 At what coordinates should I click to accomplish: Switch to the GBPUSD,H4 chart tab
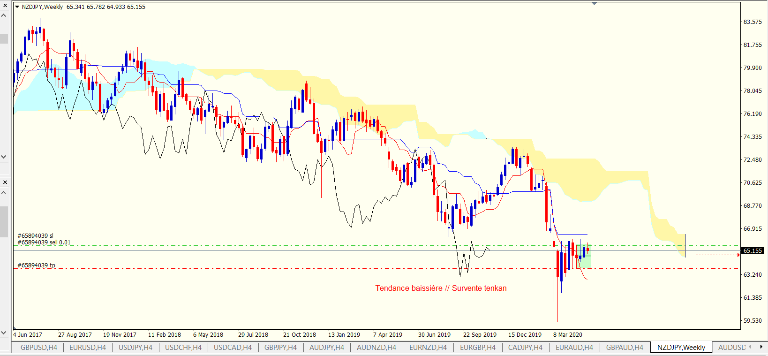[39, 348]
